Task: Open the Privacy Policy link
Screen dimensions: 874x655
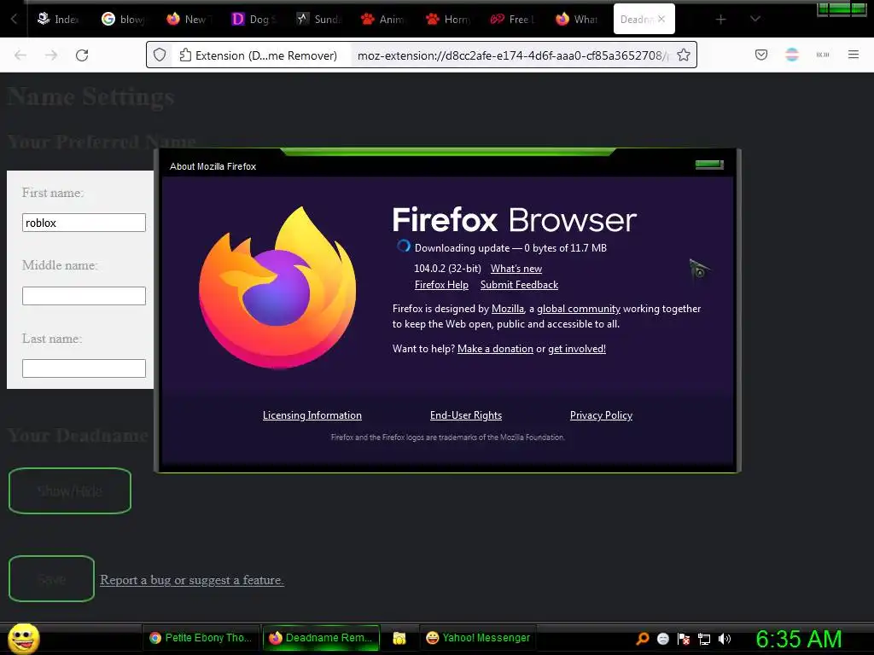Action: pos(601,415)
